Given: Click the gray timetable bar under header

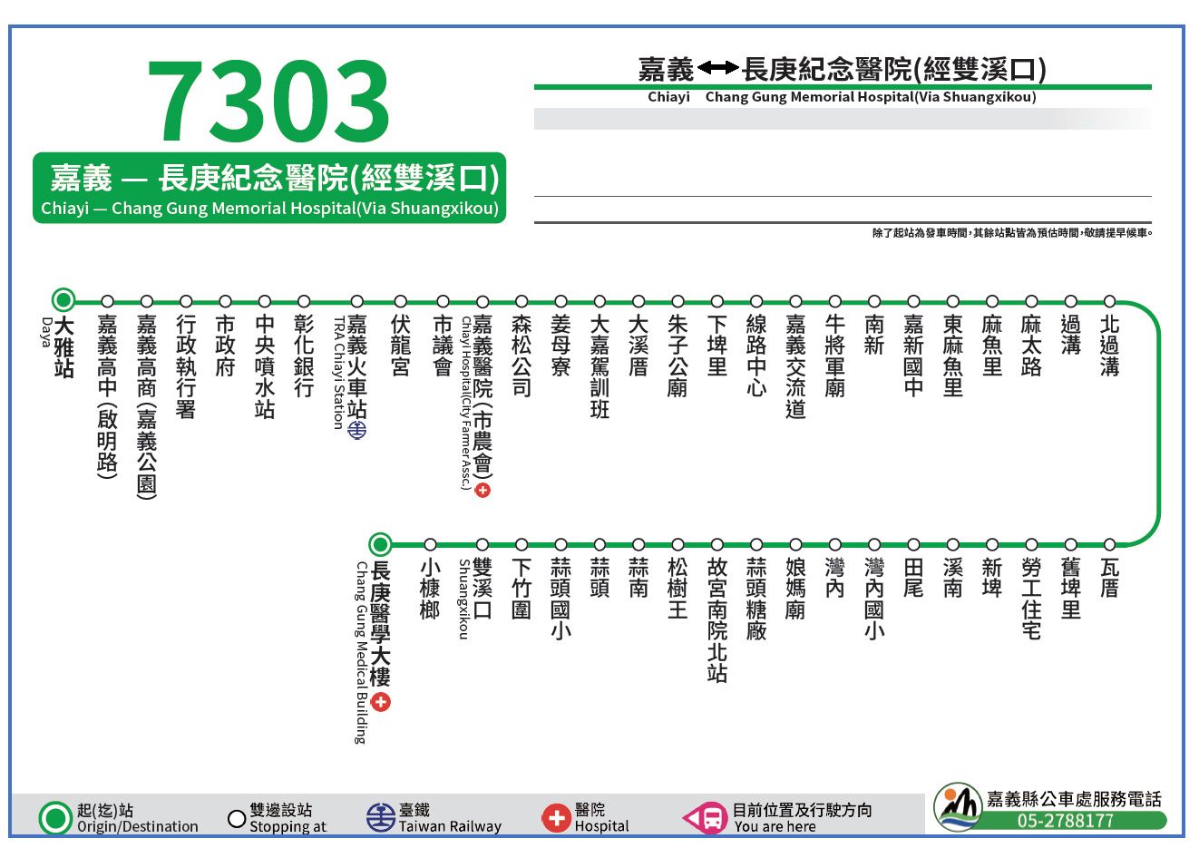Looking at the screenshot, I should [x=843, y=119].
